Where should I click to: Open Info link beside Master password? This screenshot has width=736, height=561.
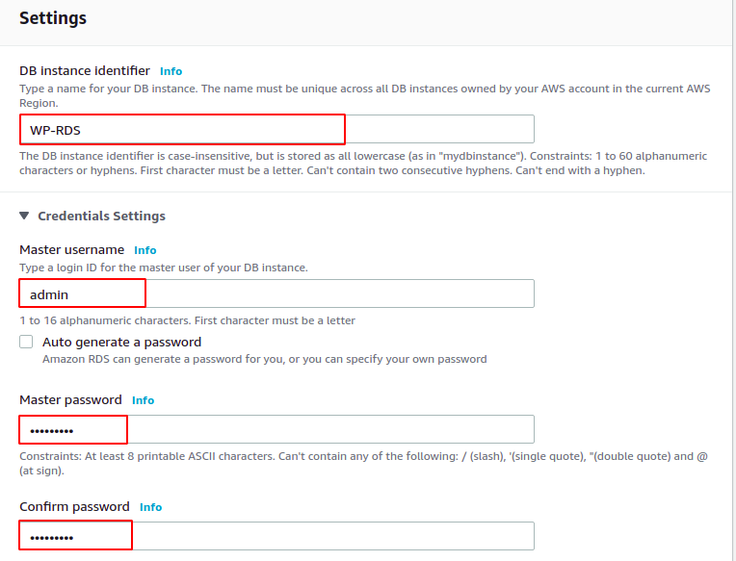click(x=143, y=400)
